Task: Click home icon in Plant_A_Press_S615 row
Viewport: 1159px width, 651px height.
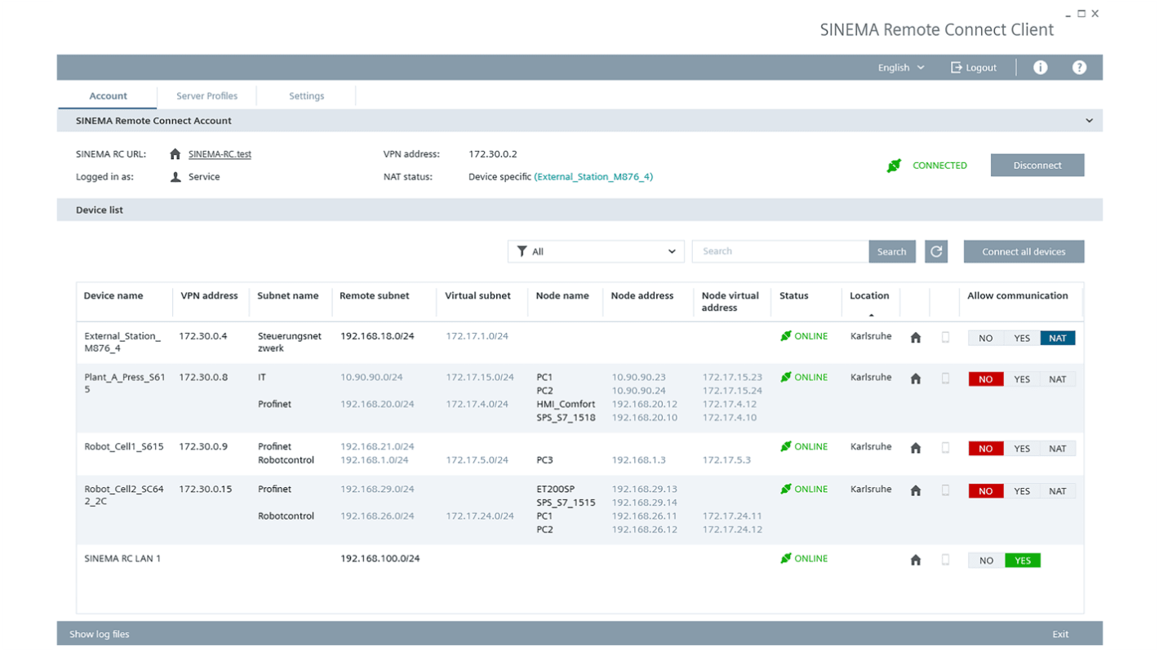Action: (916, 379)
